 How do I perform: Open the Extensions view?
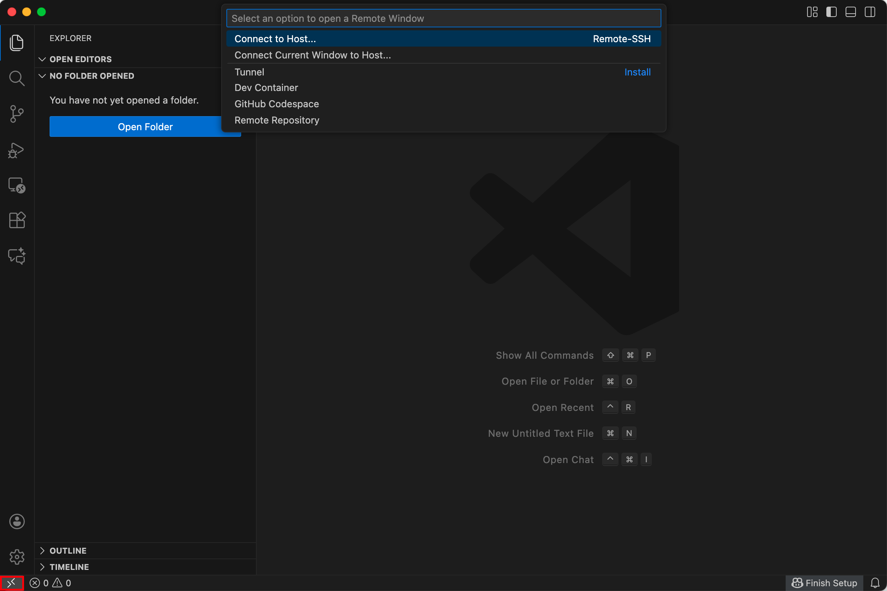coord(17,220)
